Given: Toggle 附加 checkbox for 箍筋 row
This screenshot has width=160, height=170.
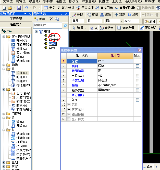Looking at the screenshot, I should [x=137, y=85].
